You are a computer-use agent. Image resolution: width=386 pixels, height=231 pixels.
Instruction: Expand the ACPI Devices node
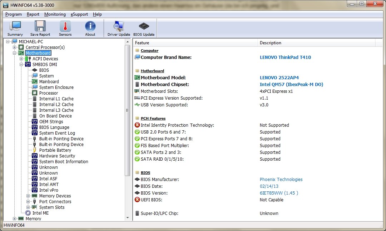tap(21, 59)
